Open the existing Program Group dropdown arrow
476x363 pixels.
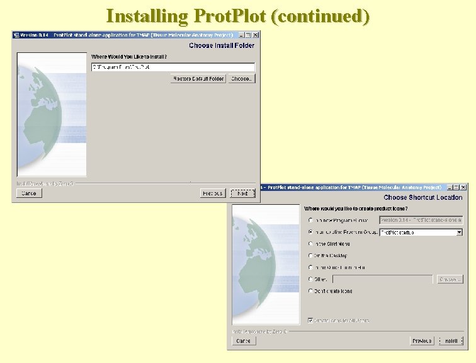(x=459, y=233)
